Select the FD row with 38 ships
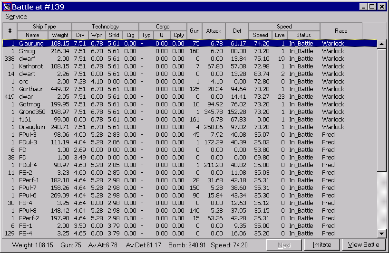Image resolution: width=389 pixels, height=253 pixels. click(190, 157)
